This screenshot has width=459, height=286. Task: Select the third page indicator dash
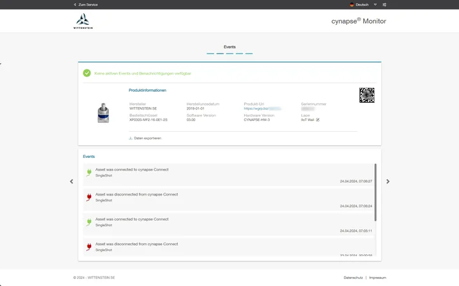pyautogui.click(x=229, y=54)
